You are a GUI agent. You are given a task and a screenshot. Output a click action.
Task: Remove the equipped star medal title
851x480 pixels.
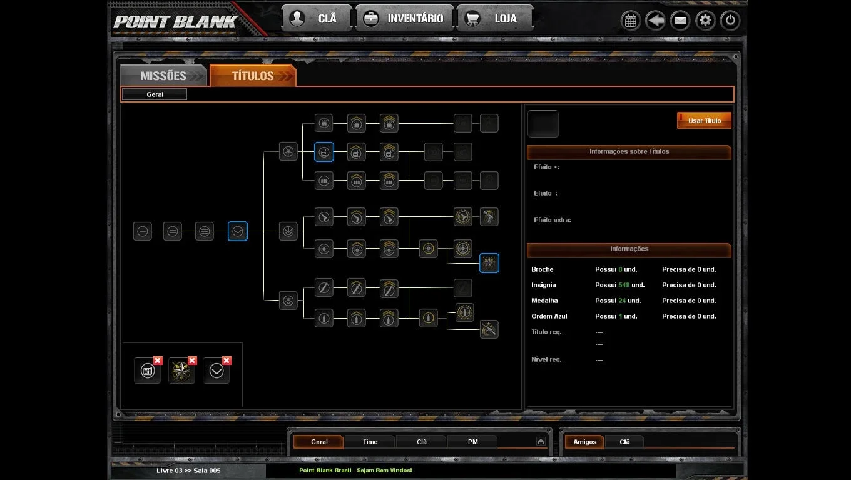[192, 361]
